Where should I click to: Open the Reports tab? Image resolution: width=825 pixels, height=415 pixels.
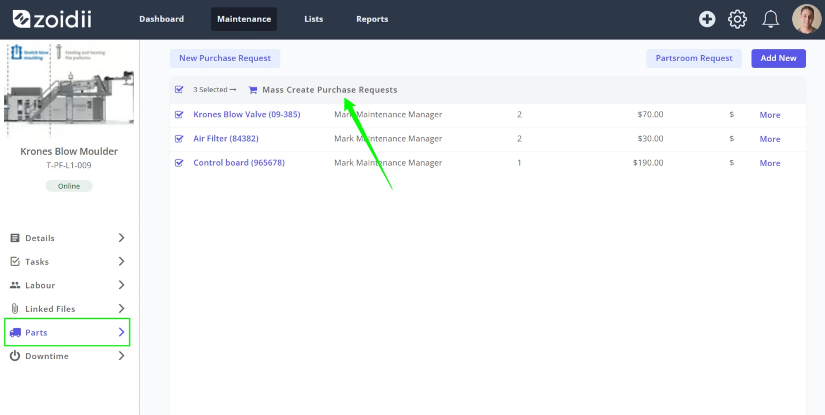pos(372,19)
